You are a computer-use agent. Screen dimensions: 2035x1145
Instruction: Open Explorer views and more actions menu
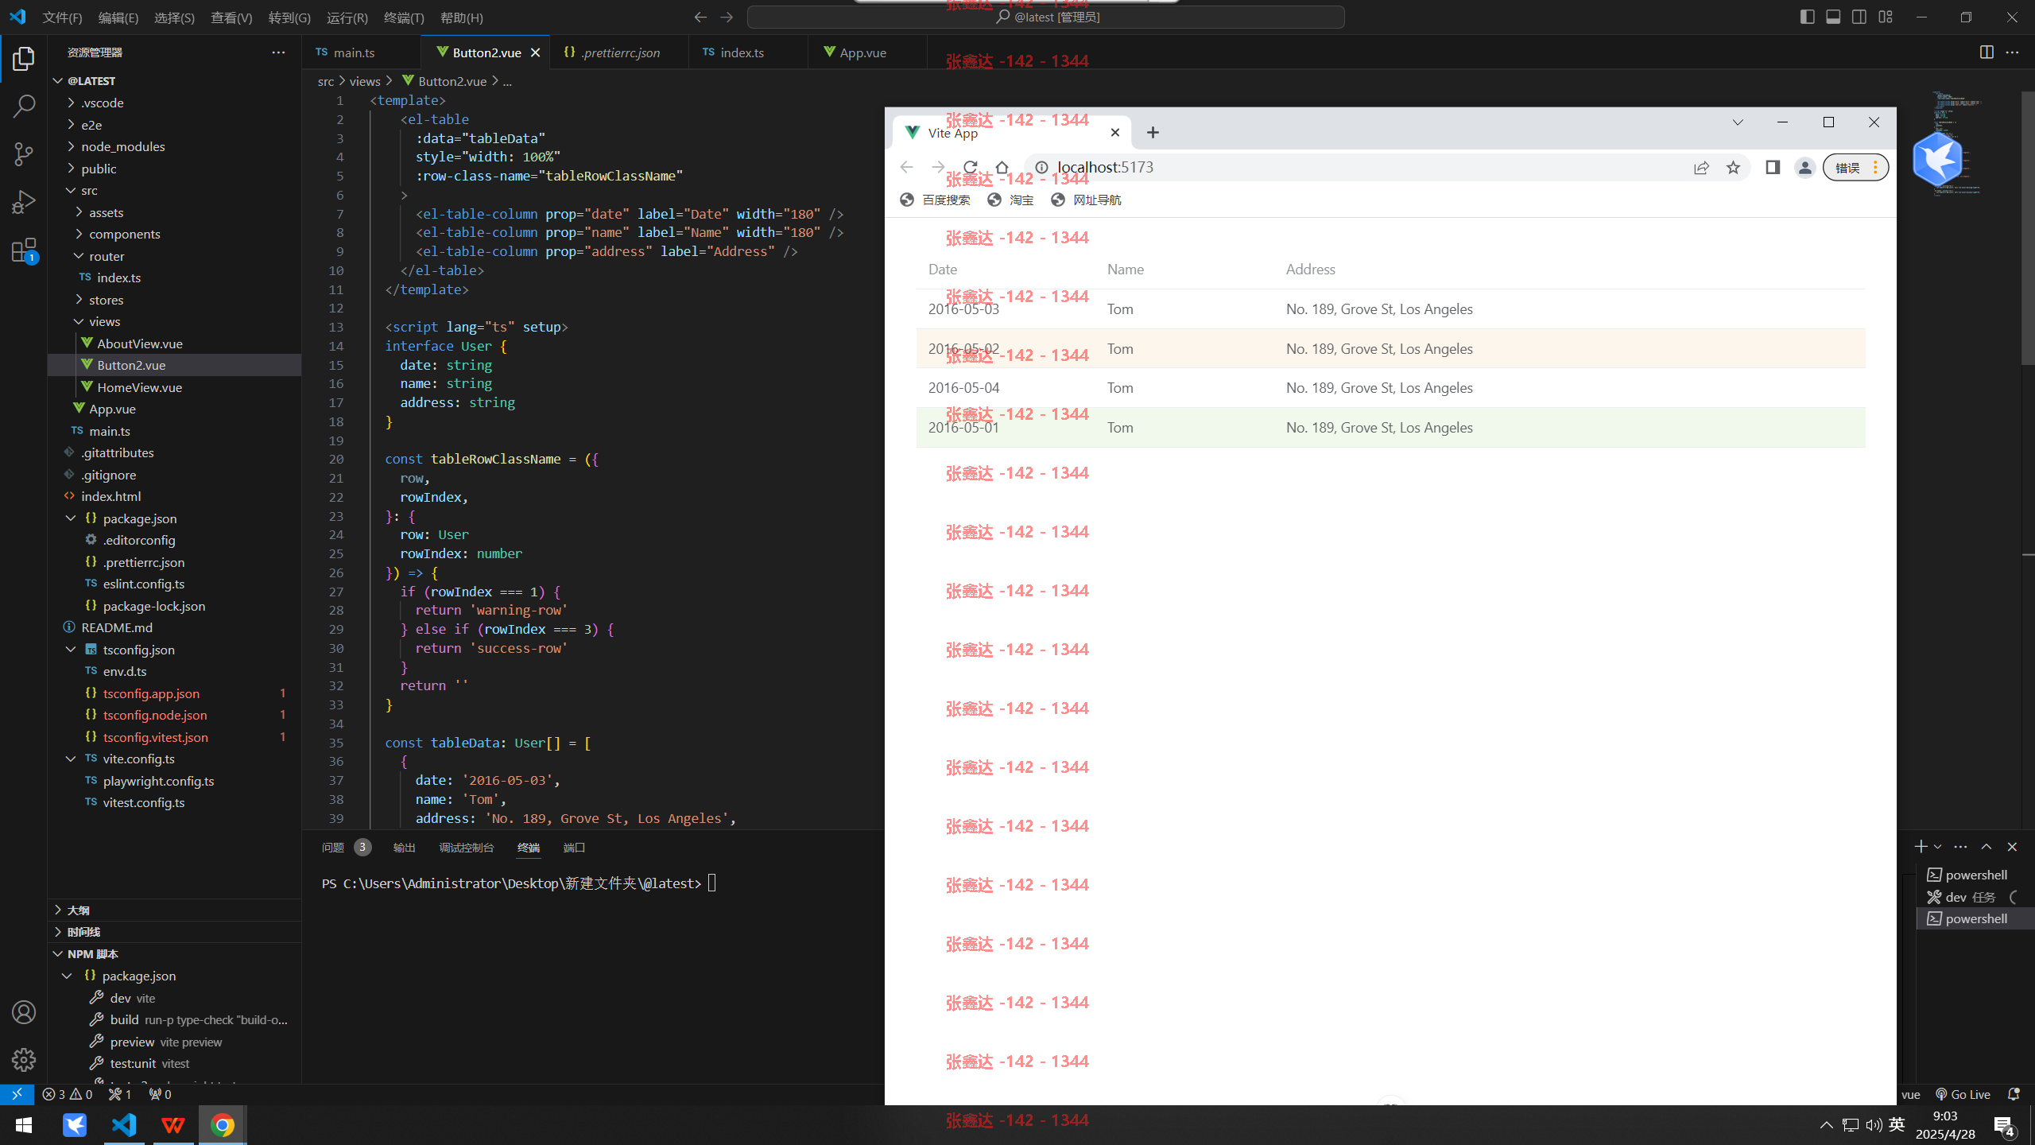coord(278,52)
